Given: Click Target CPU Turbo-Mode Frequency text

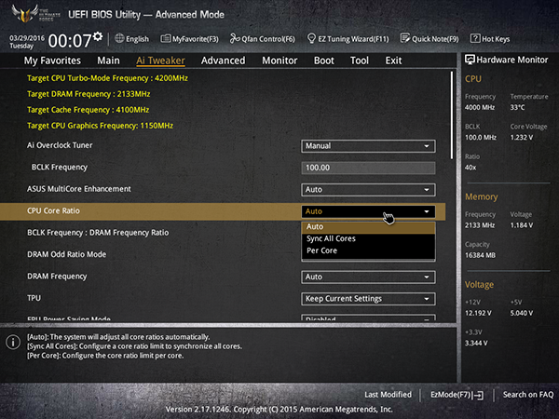Looking at the screenshot, I should (x=107, y=78).
